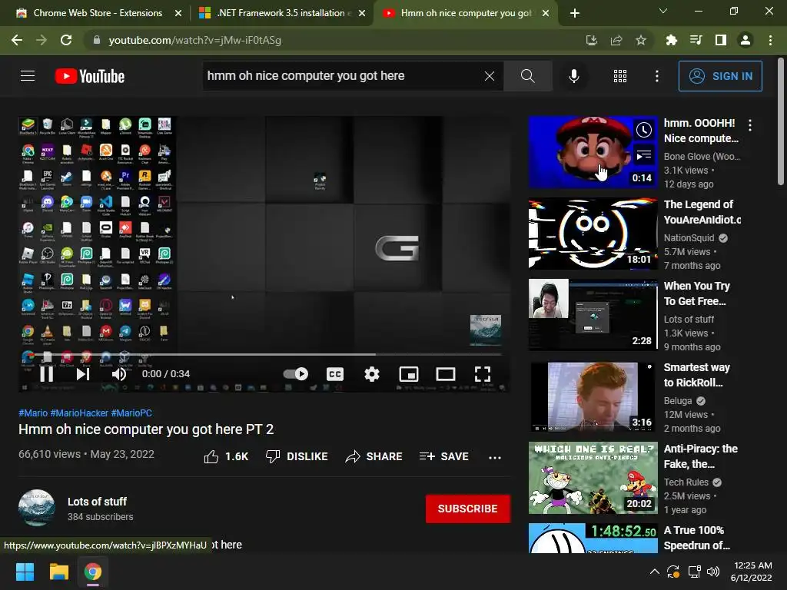This screenshot has width=787, height=590.
Task: Click the SIGN IN button
Action: tap(720, 76)
